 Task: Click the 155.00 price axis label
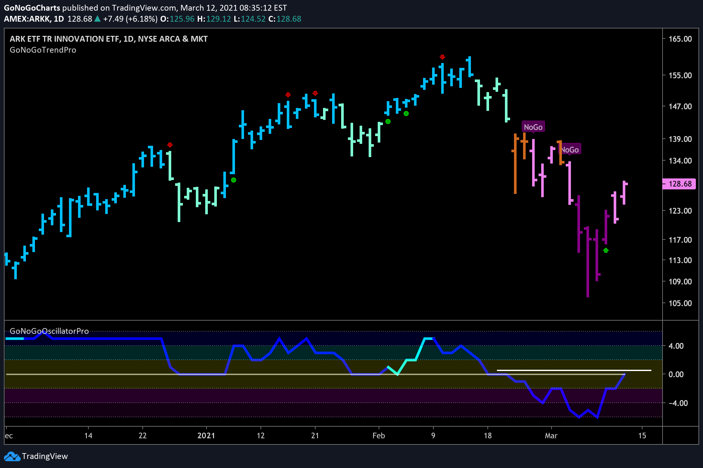tap(680, 75)
